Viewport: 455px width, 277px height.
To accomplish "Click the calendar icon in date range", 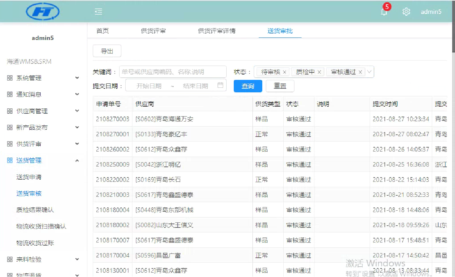I will tap(220, 86).
